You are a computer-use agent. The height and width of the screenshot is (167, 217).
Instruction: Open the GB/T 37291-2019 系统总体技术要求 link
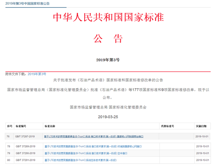point(81,160)
